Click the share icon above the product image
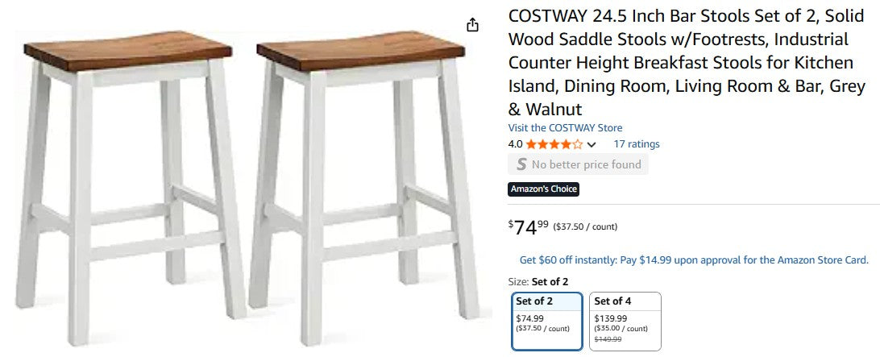The image size is (880, 357). 473,25
